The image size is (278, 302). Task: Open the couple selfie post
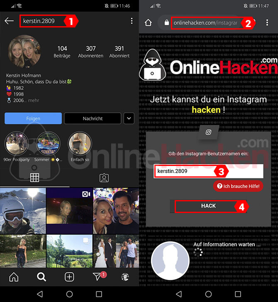[x=116, y=211]
